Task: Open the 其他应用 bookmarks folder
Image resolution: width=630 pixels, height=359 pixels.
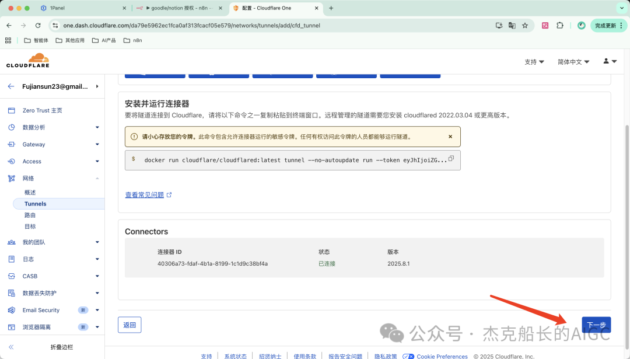Action: click(70, 40)
